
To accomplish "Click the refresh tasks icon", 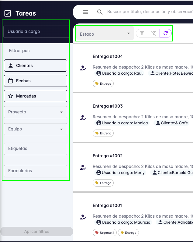I will click(x=166, y=33).
